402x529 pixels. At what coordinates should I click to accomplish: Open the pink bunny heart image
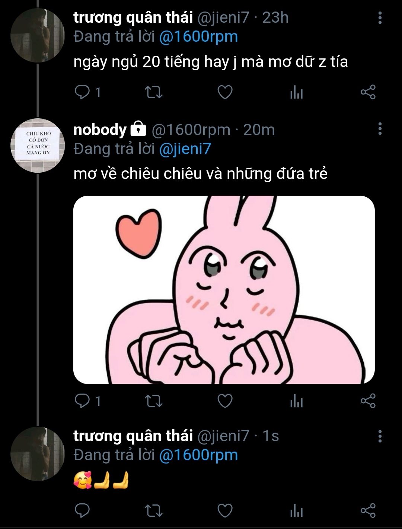point(224,289)
